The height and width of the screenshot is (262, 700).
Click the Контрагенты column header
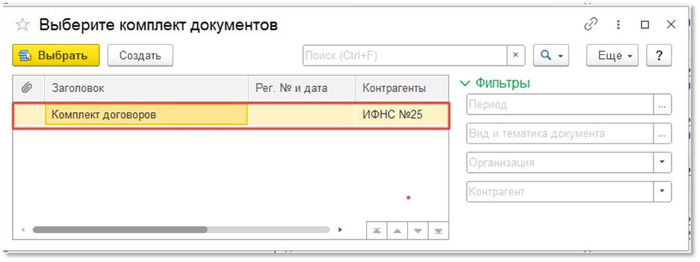pos(402,88)
